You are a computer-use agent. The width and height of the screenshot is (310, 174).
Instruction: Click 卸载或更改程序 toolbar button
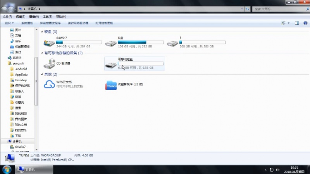50,23
